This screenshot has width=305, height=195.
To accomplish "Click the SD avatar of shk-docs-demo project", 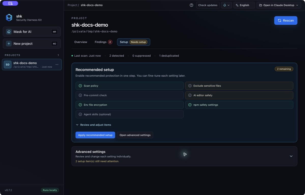I will pyautogui.click(x=8, y=64).
